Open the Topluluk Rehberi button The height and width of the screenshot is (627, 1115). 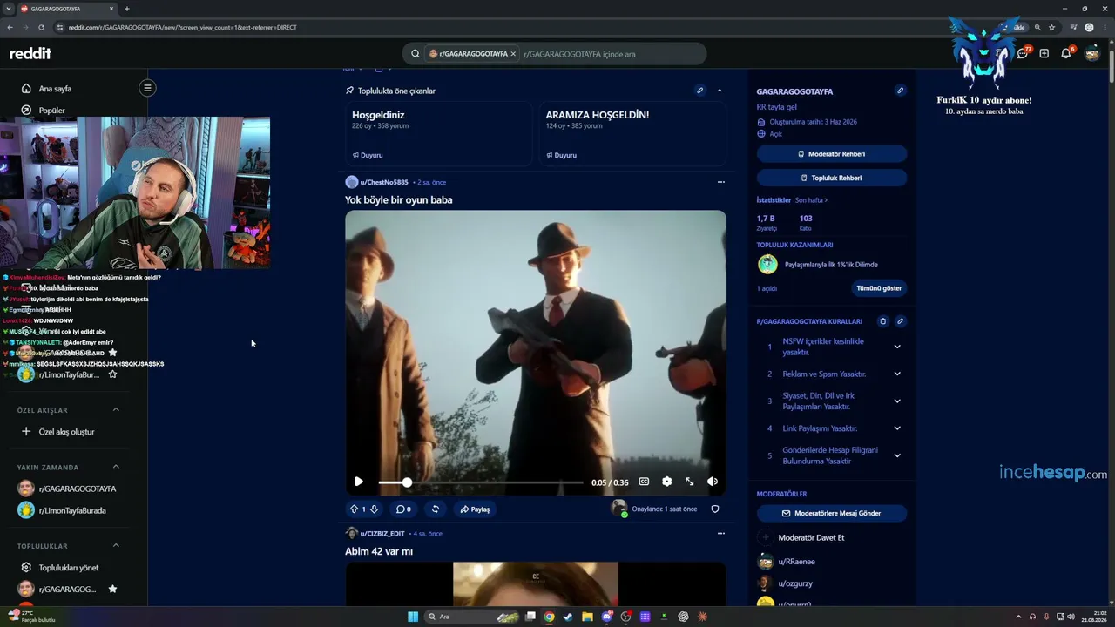(x=832, y=178)
